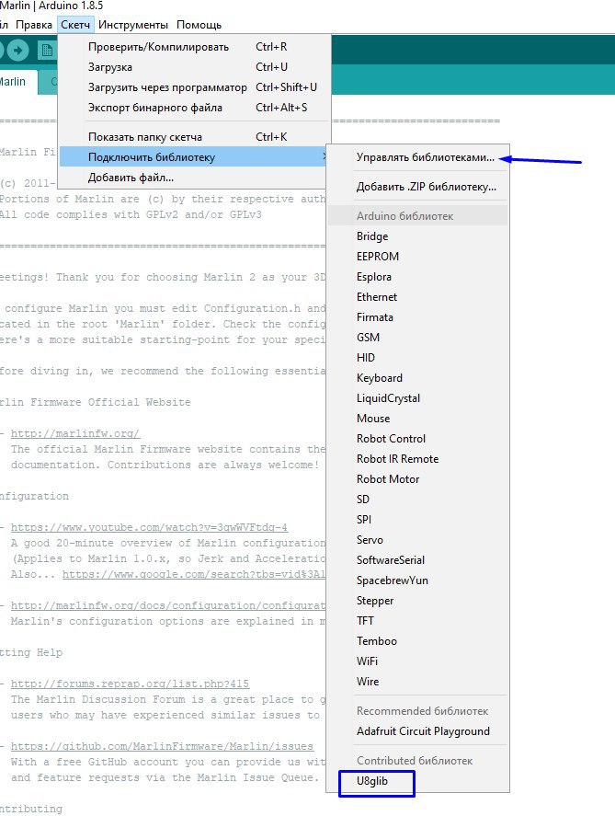Open the Правка menu
Screen dimensions: 615x816
pos(34,25)
